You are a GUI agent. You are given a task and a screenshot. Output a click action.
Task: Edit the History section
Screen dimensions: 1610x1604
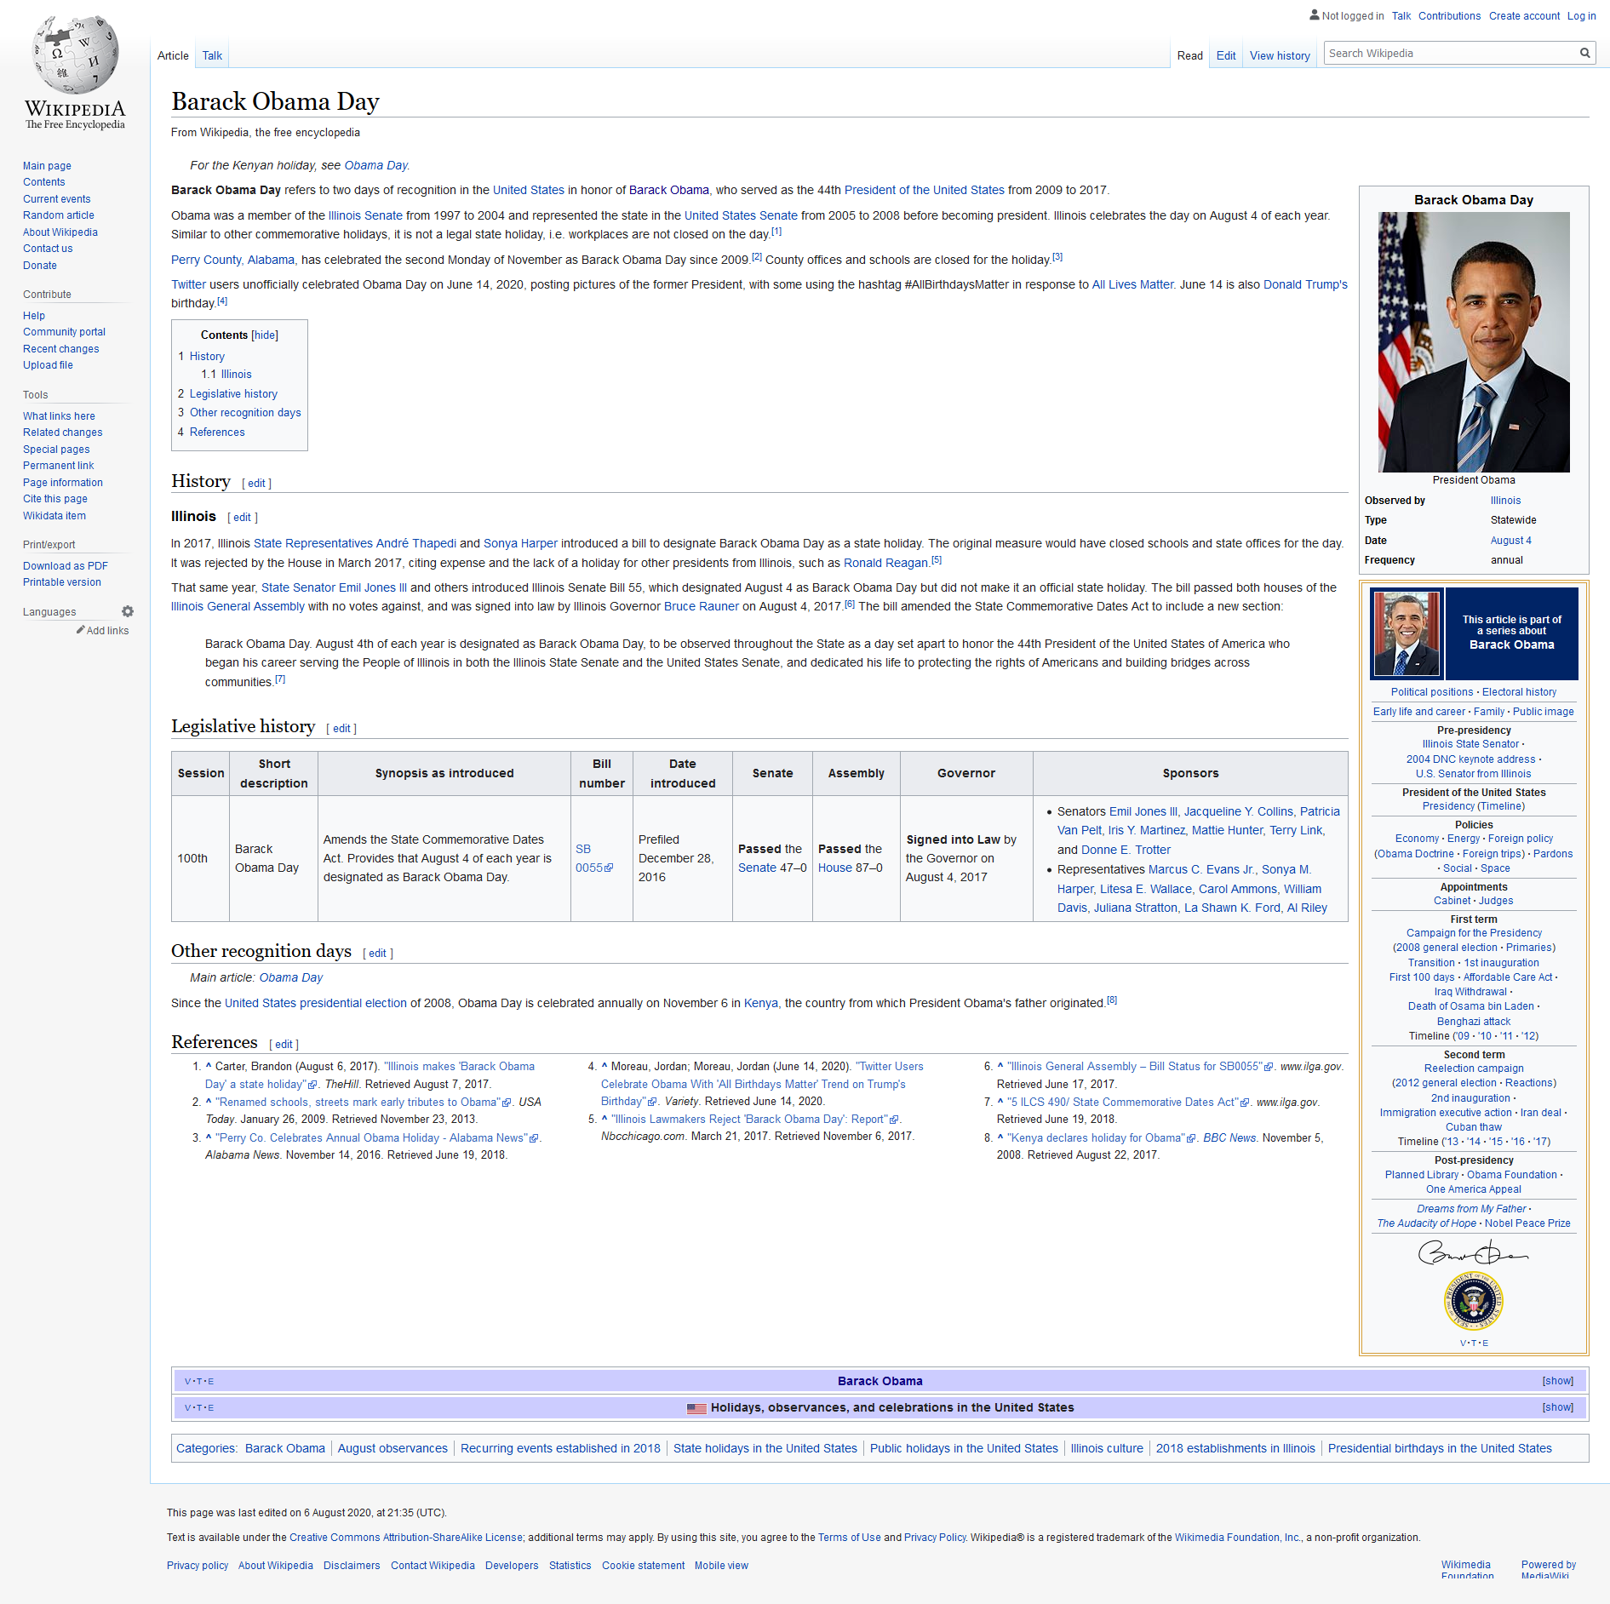tap(256, 484)
